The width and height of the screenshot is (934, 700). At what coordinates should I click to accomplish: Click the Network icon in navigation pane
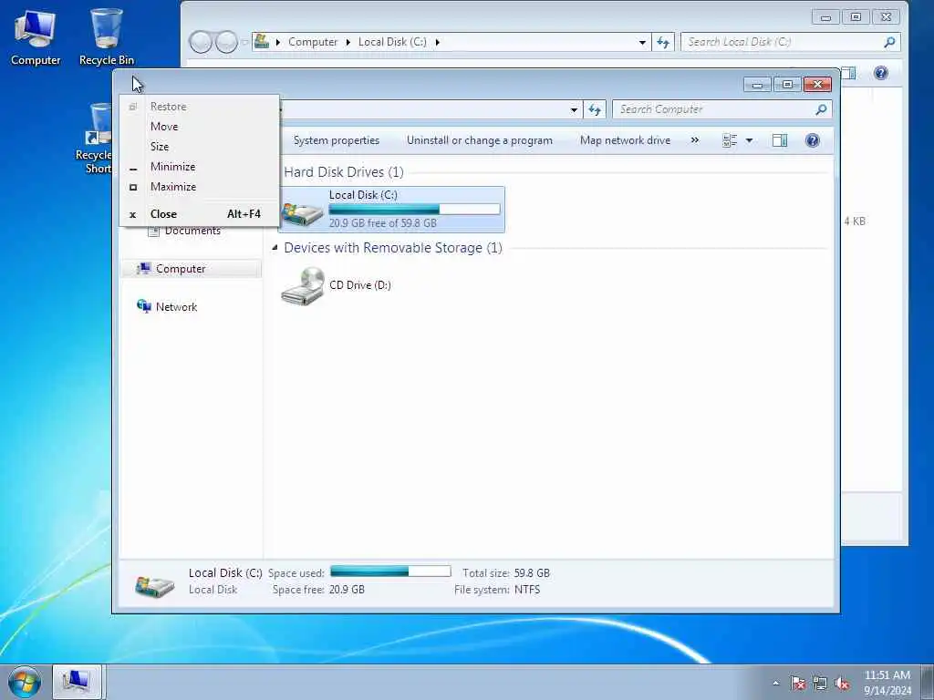point(143,306)
